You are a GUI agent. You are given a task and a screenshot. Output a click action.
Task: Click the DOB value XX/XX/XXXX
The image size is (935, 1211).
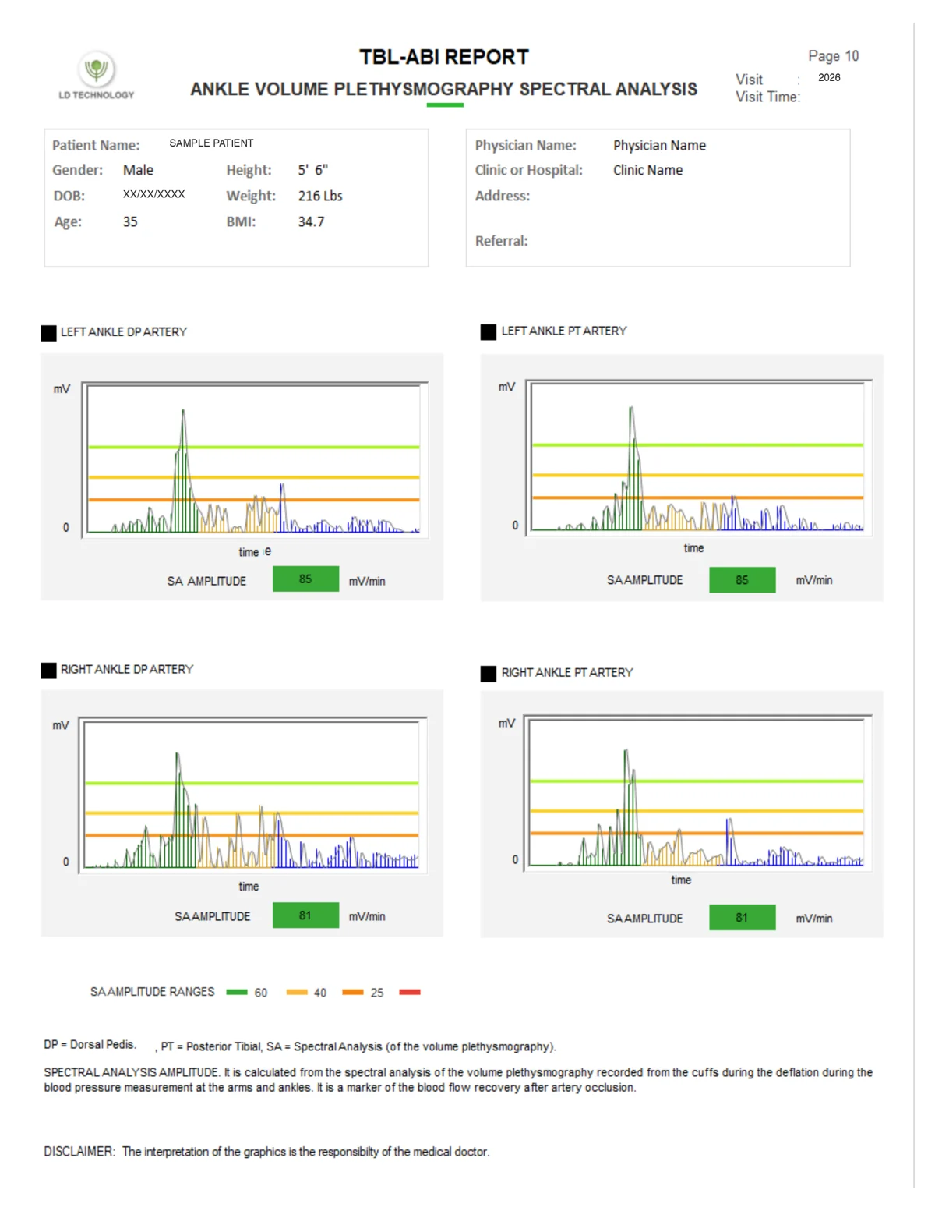(x=153, y=194)
